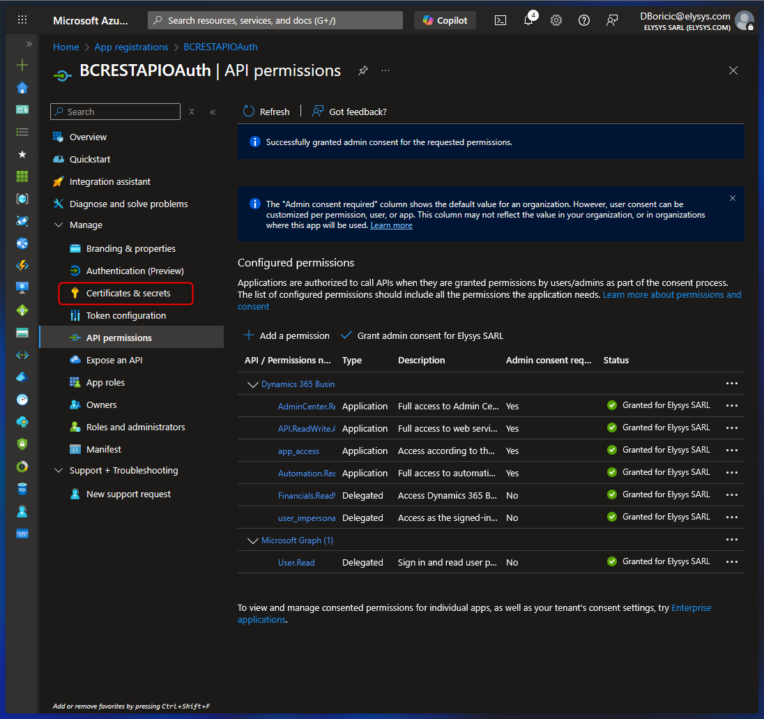Open Certificates & secrets menu item
This screenshot has width=764, height=719.
pyautogui.click(x=128, y=294)
